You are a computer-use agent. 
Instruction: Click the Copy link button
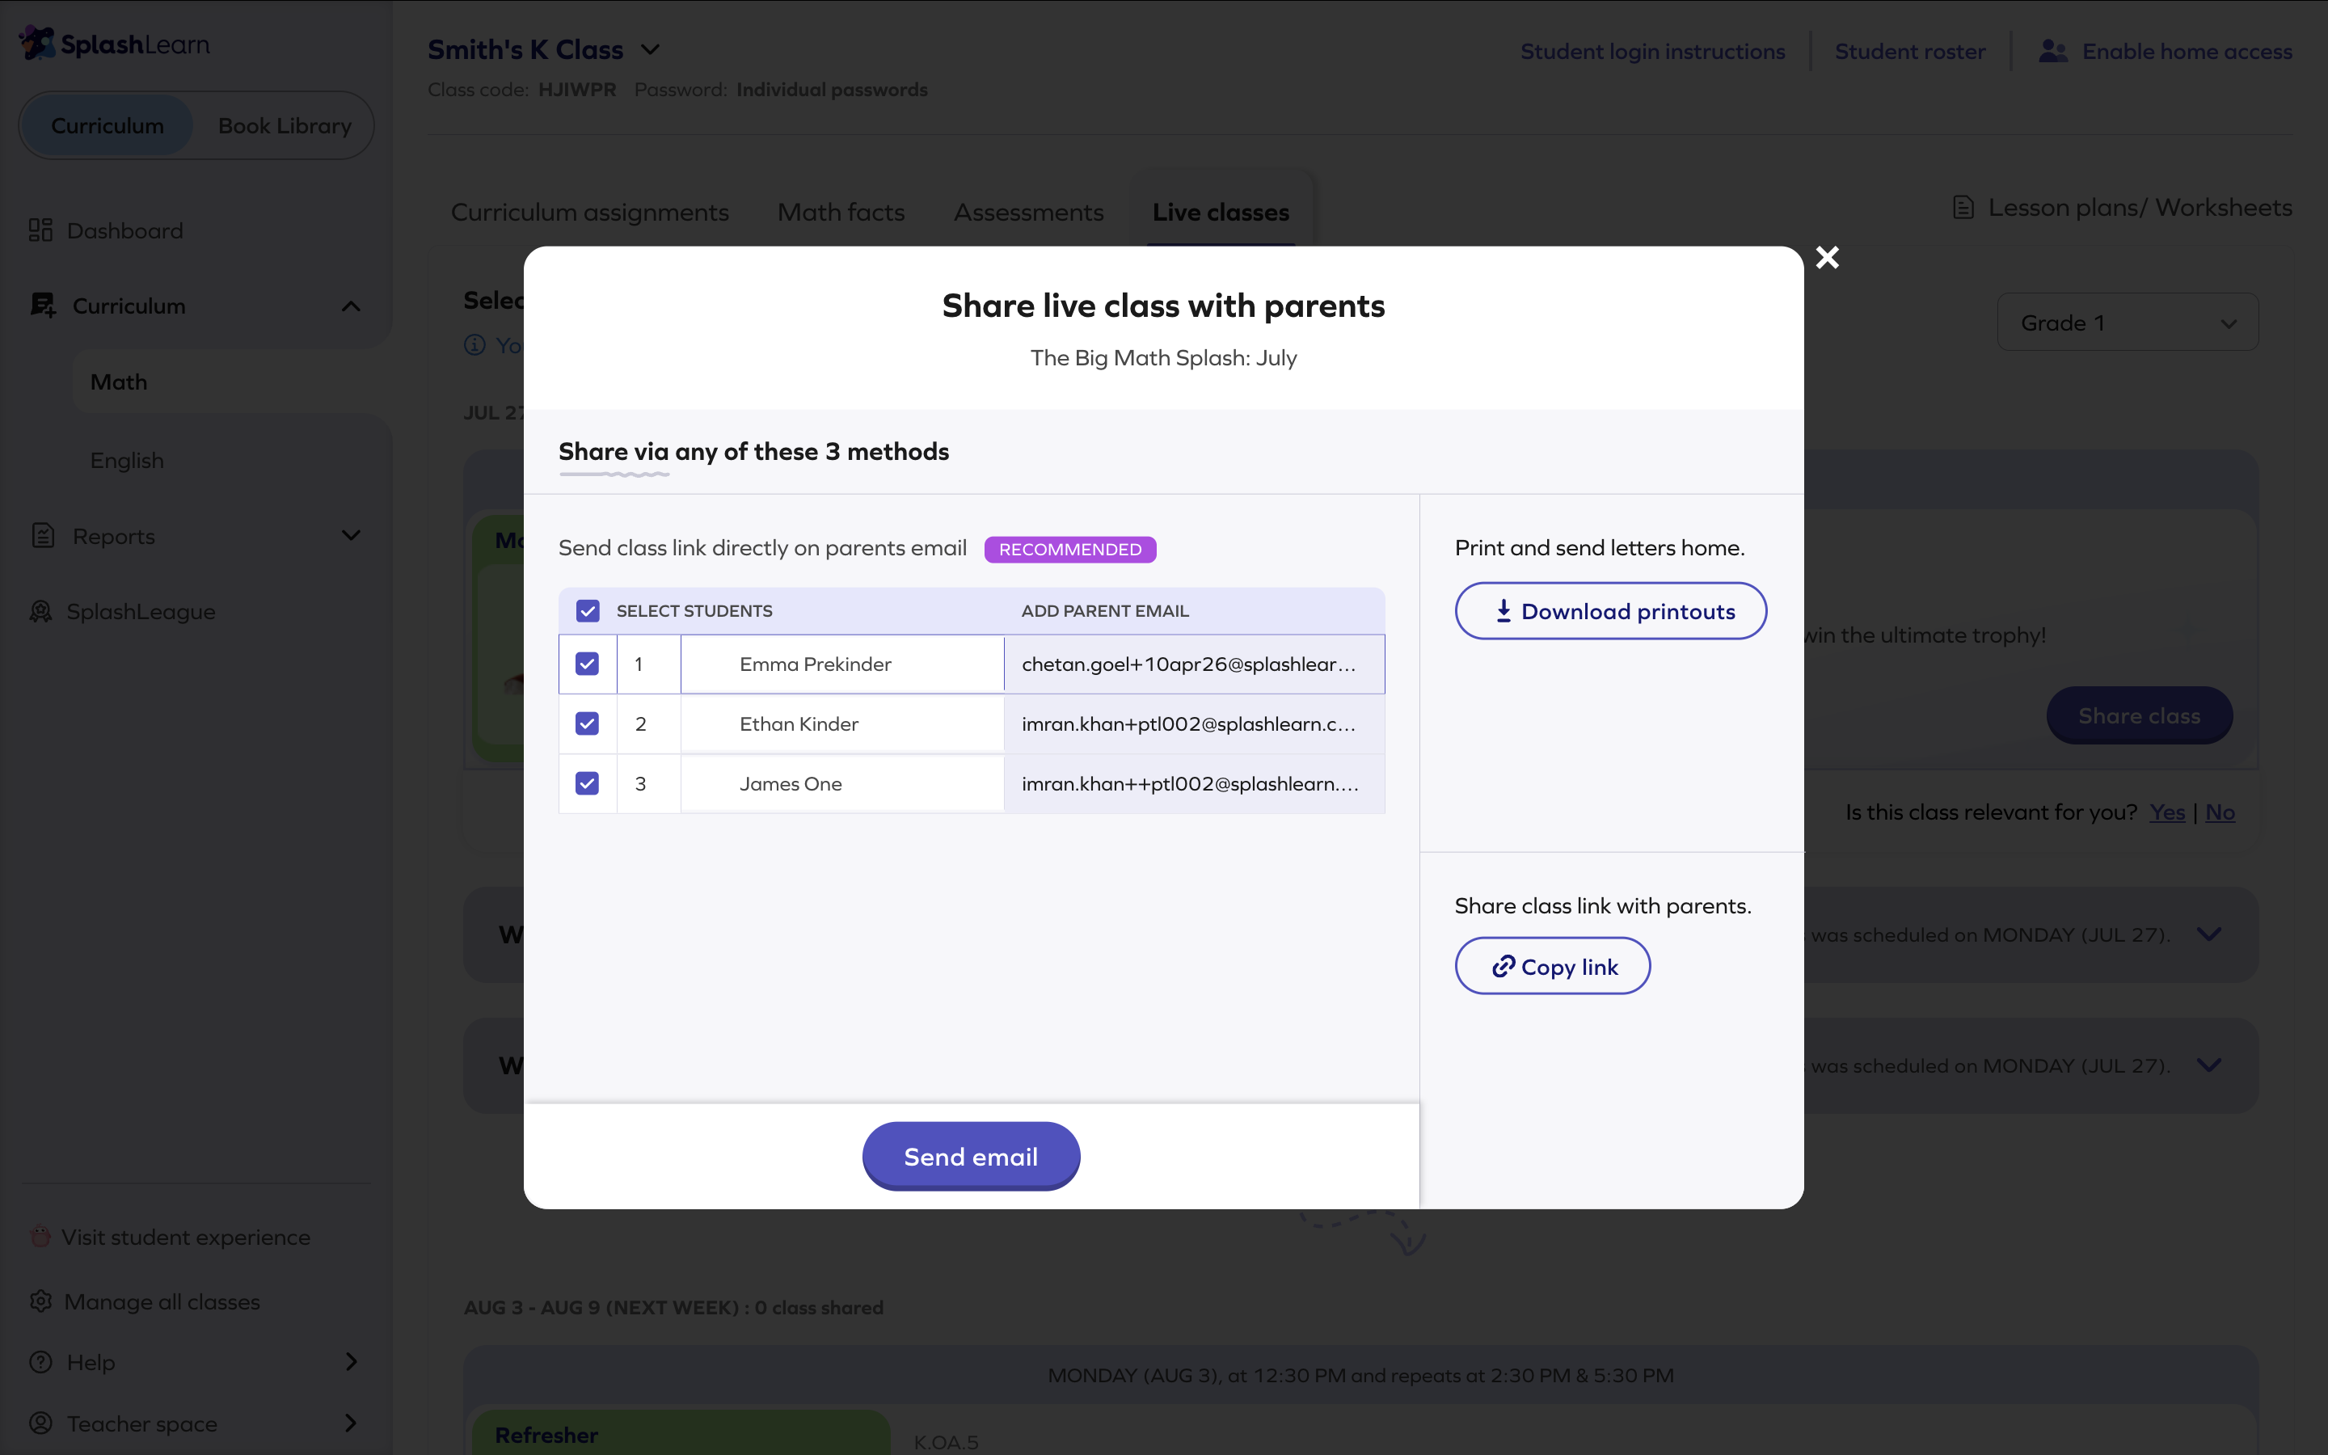(1553, 966)
